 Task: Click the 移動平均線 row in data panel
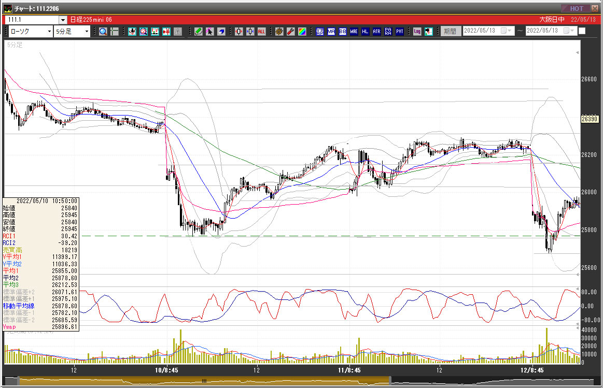click(40, 306)
